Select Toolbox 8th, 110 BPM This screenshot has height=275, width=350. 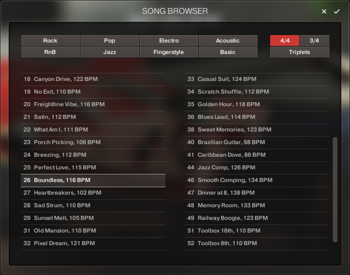click(x=256, y=243)
